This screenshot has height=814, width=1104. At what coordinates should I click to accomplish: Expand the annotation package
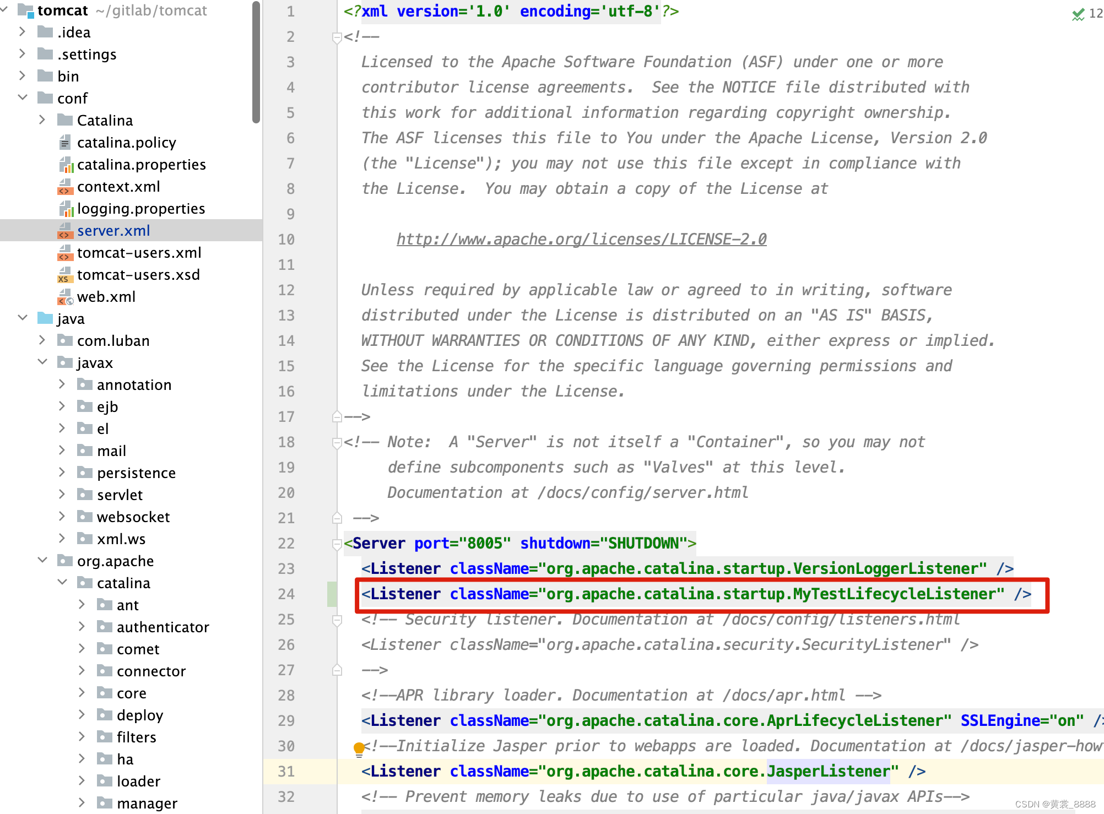click(x=62, y=384)
